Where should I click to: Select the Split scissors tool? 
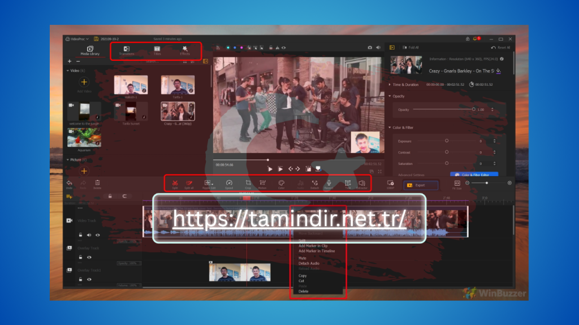pos(175,183)
